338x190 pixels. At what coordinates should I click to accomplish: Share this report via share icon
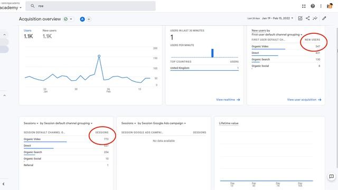pyautogui.click(x=307, y=18)
